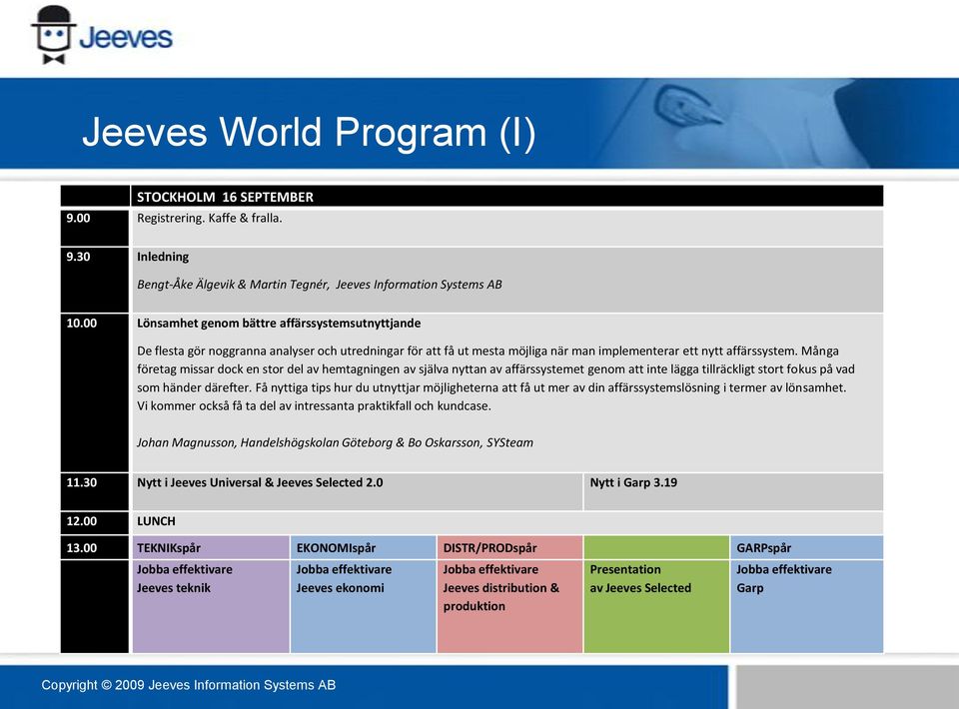This screenshot has height=709, width=959.
Task: Click 'Copyright © 2009 Jeeves Information Systems AB' footer
Action: pos(189,685)
